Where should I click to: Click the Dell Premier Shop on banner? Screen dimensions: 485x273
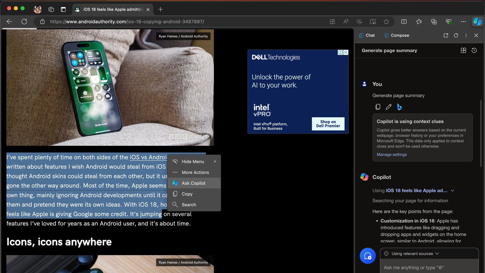point(327,124)
